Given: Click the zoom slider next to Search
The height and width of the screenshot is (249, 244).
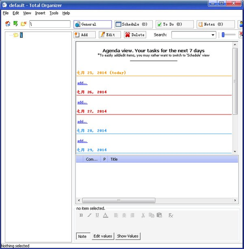Looking at the screenshot, I should (x=228, y=35).
